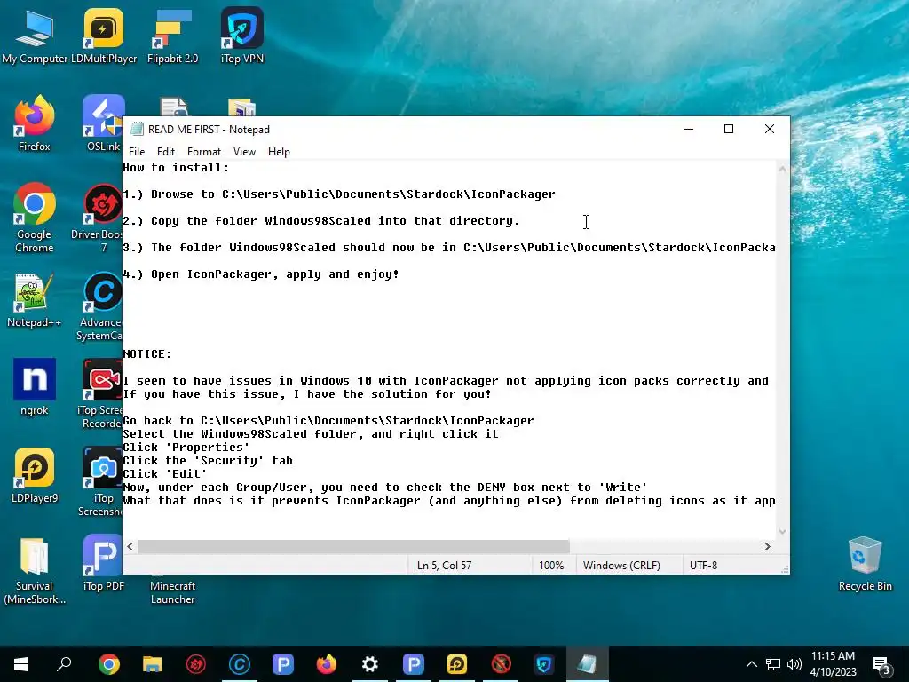Open iTop VPN shield in the taskbar

(x=544, y=664)
